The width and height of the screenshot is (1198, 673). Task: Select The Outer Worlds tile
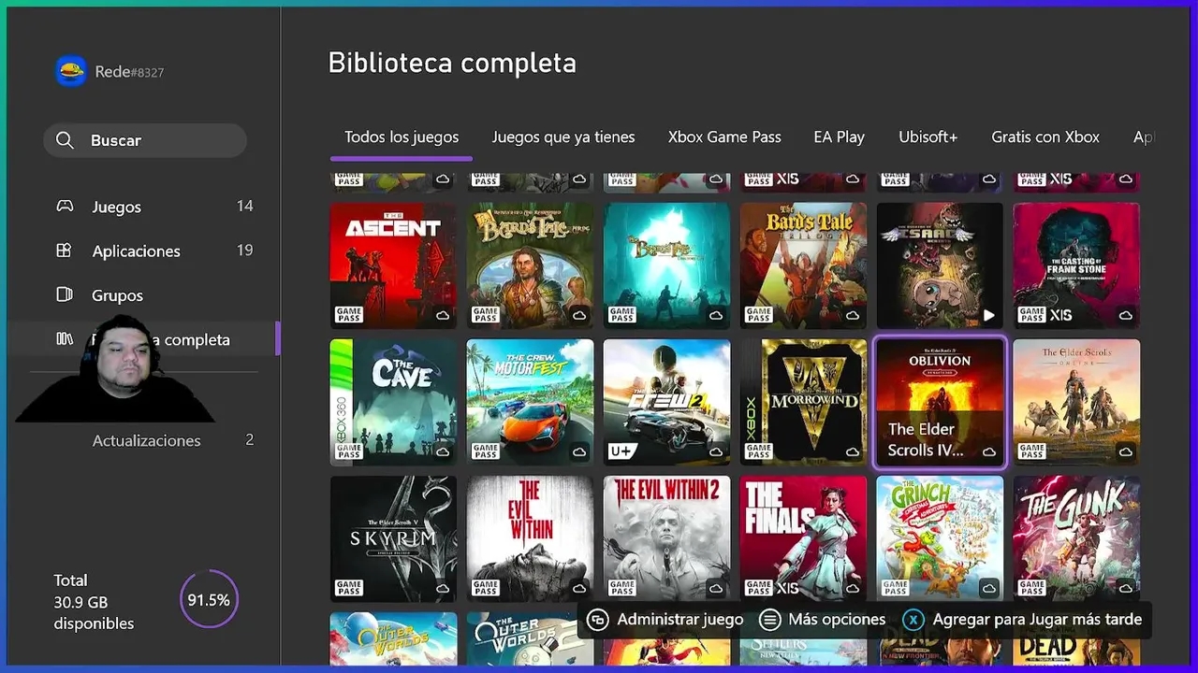coord(393,639)
